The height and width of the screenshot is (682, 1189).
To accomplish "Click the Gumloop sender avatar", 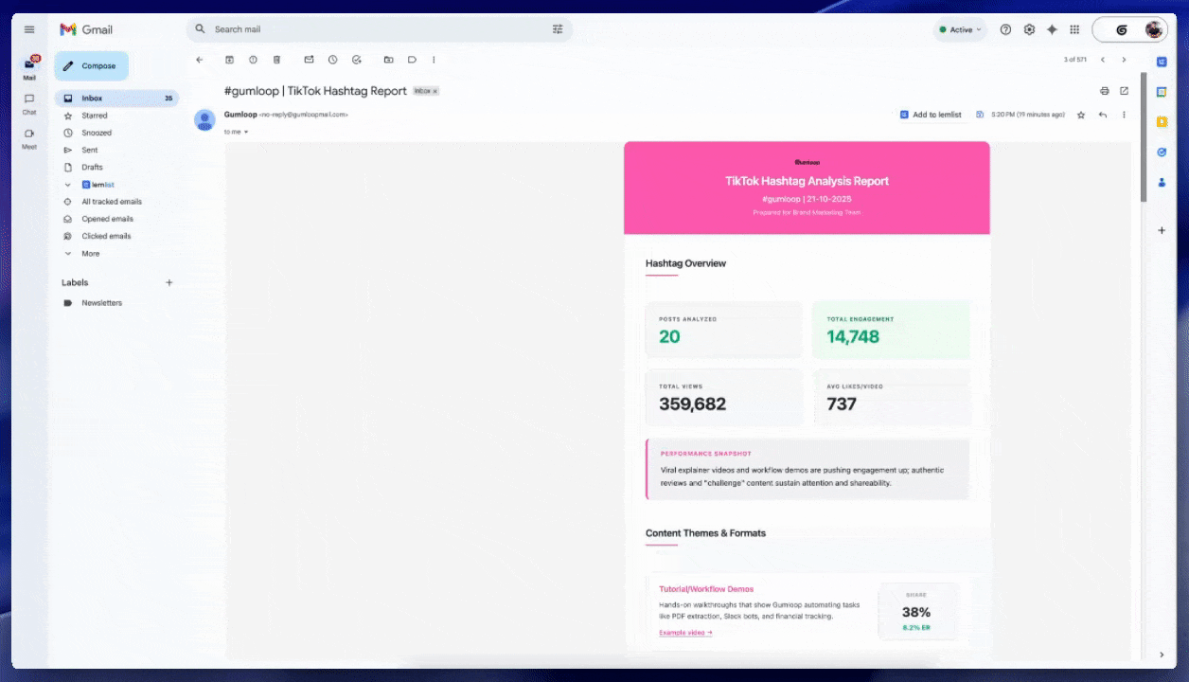I will [x=204, y=119].
